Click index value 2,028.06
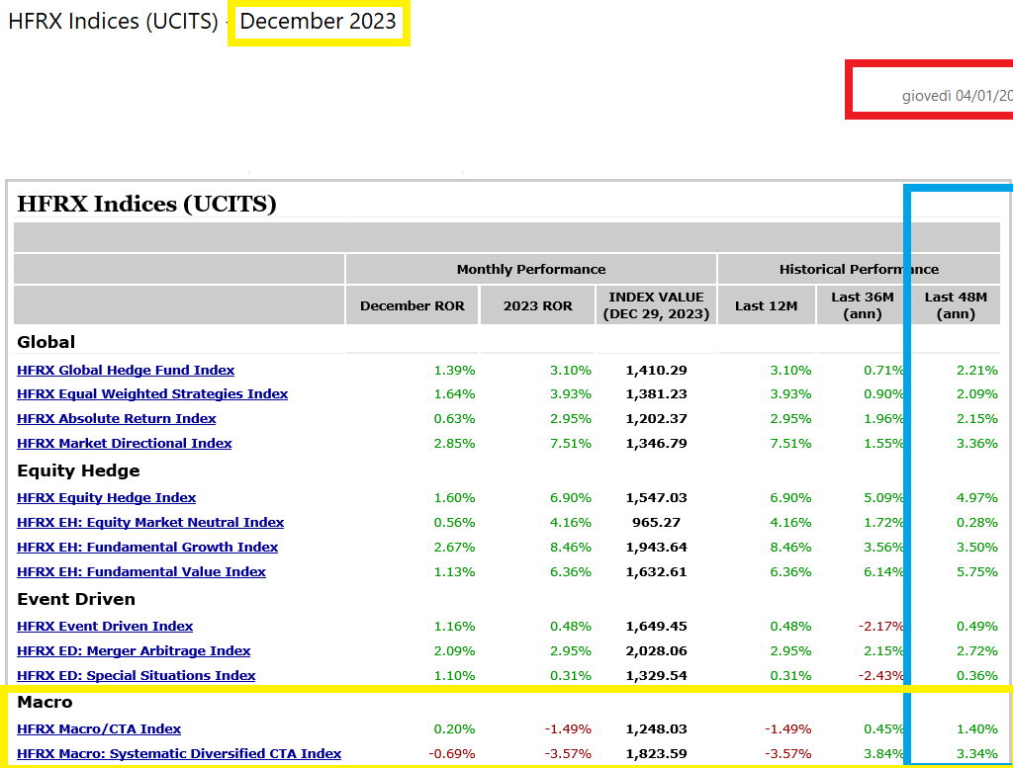Viewport: 1013px width, 768px height. (x=656, y=651)
